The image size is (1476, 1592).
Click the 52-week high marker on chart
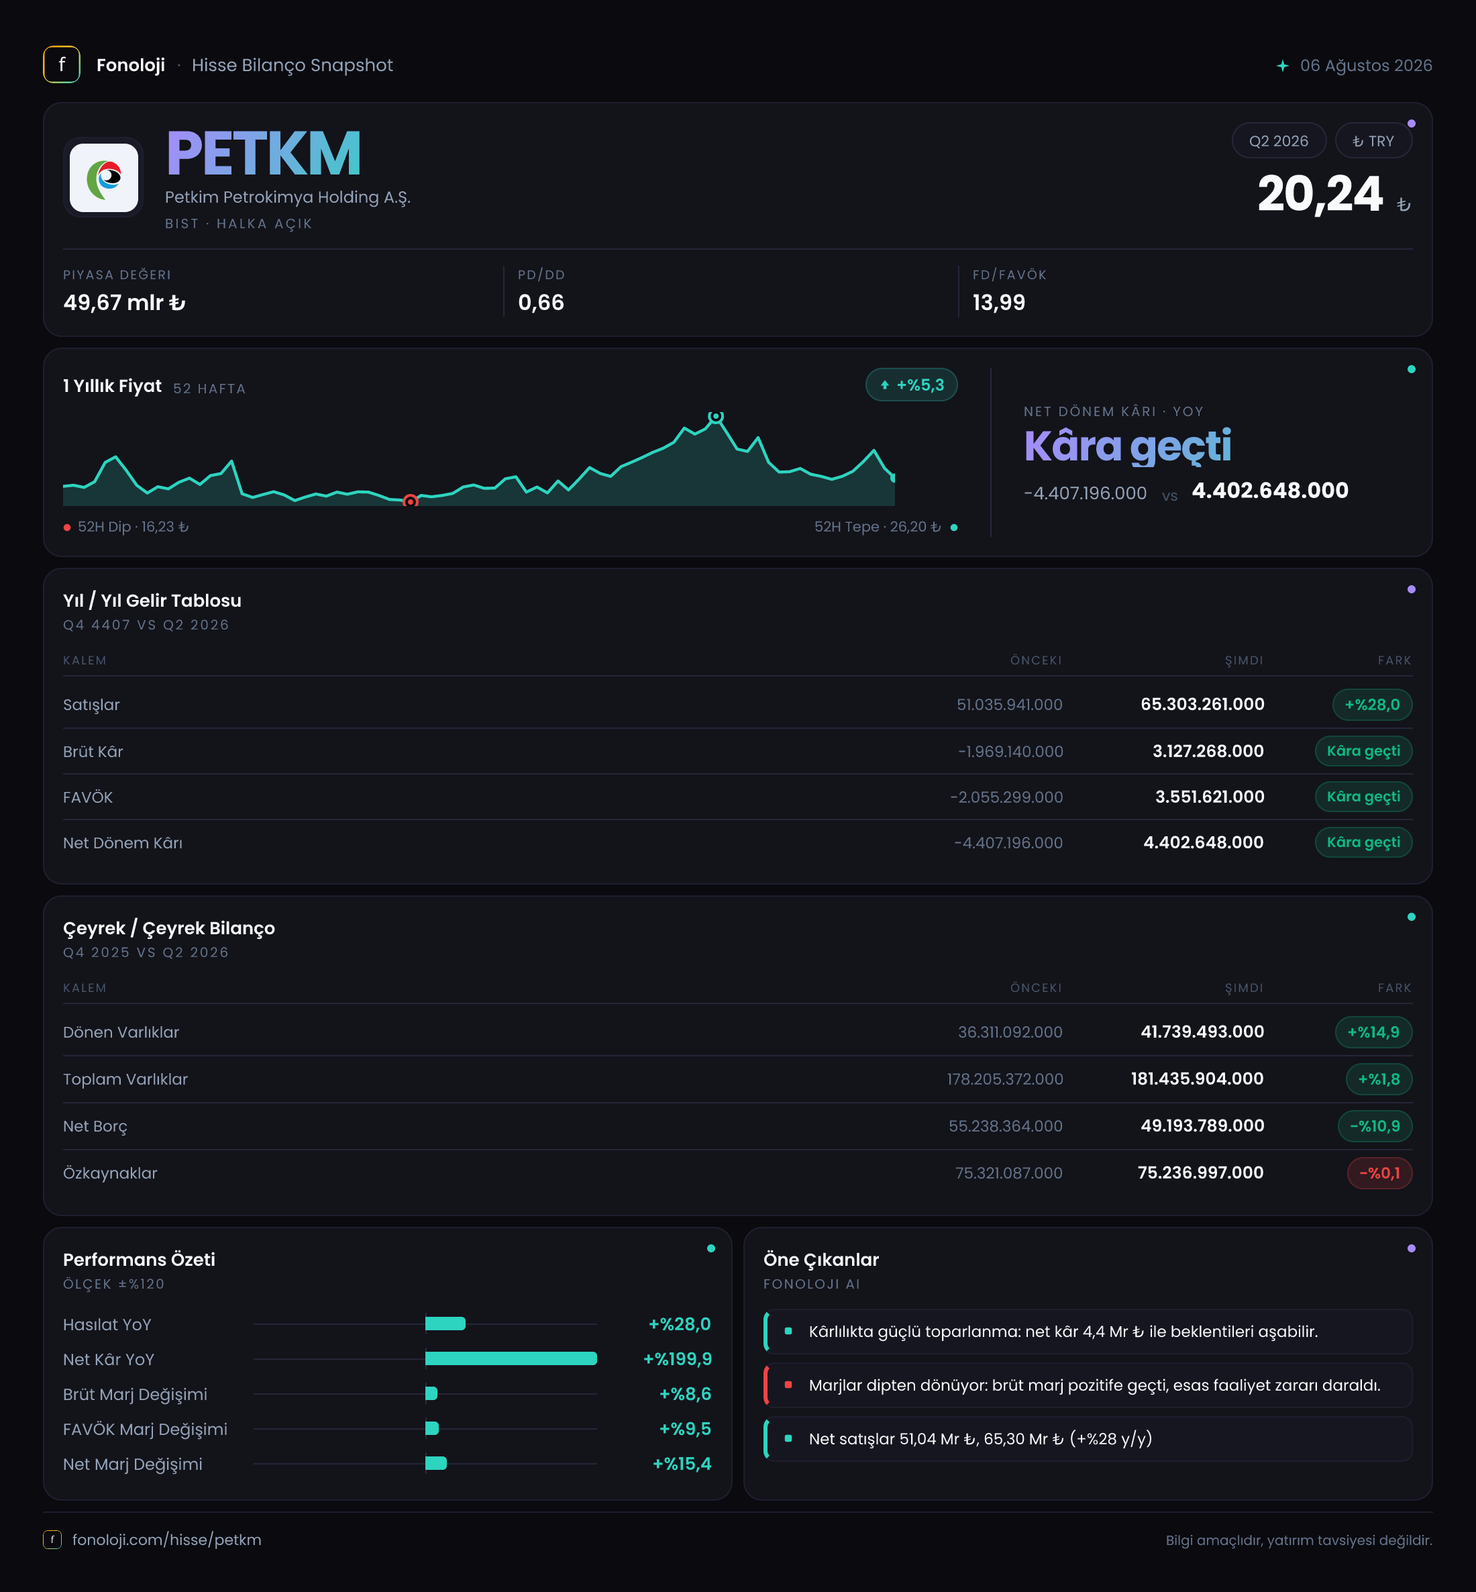point(717,416)
